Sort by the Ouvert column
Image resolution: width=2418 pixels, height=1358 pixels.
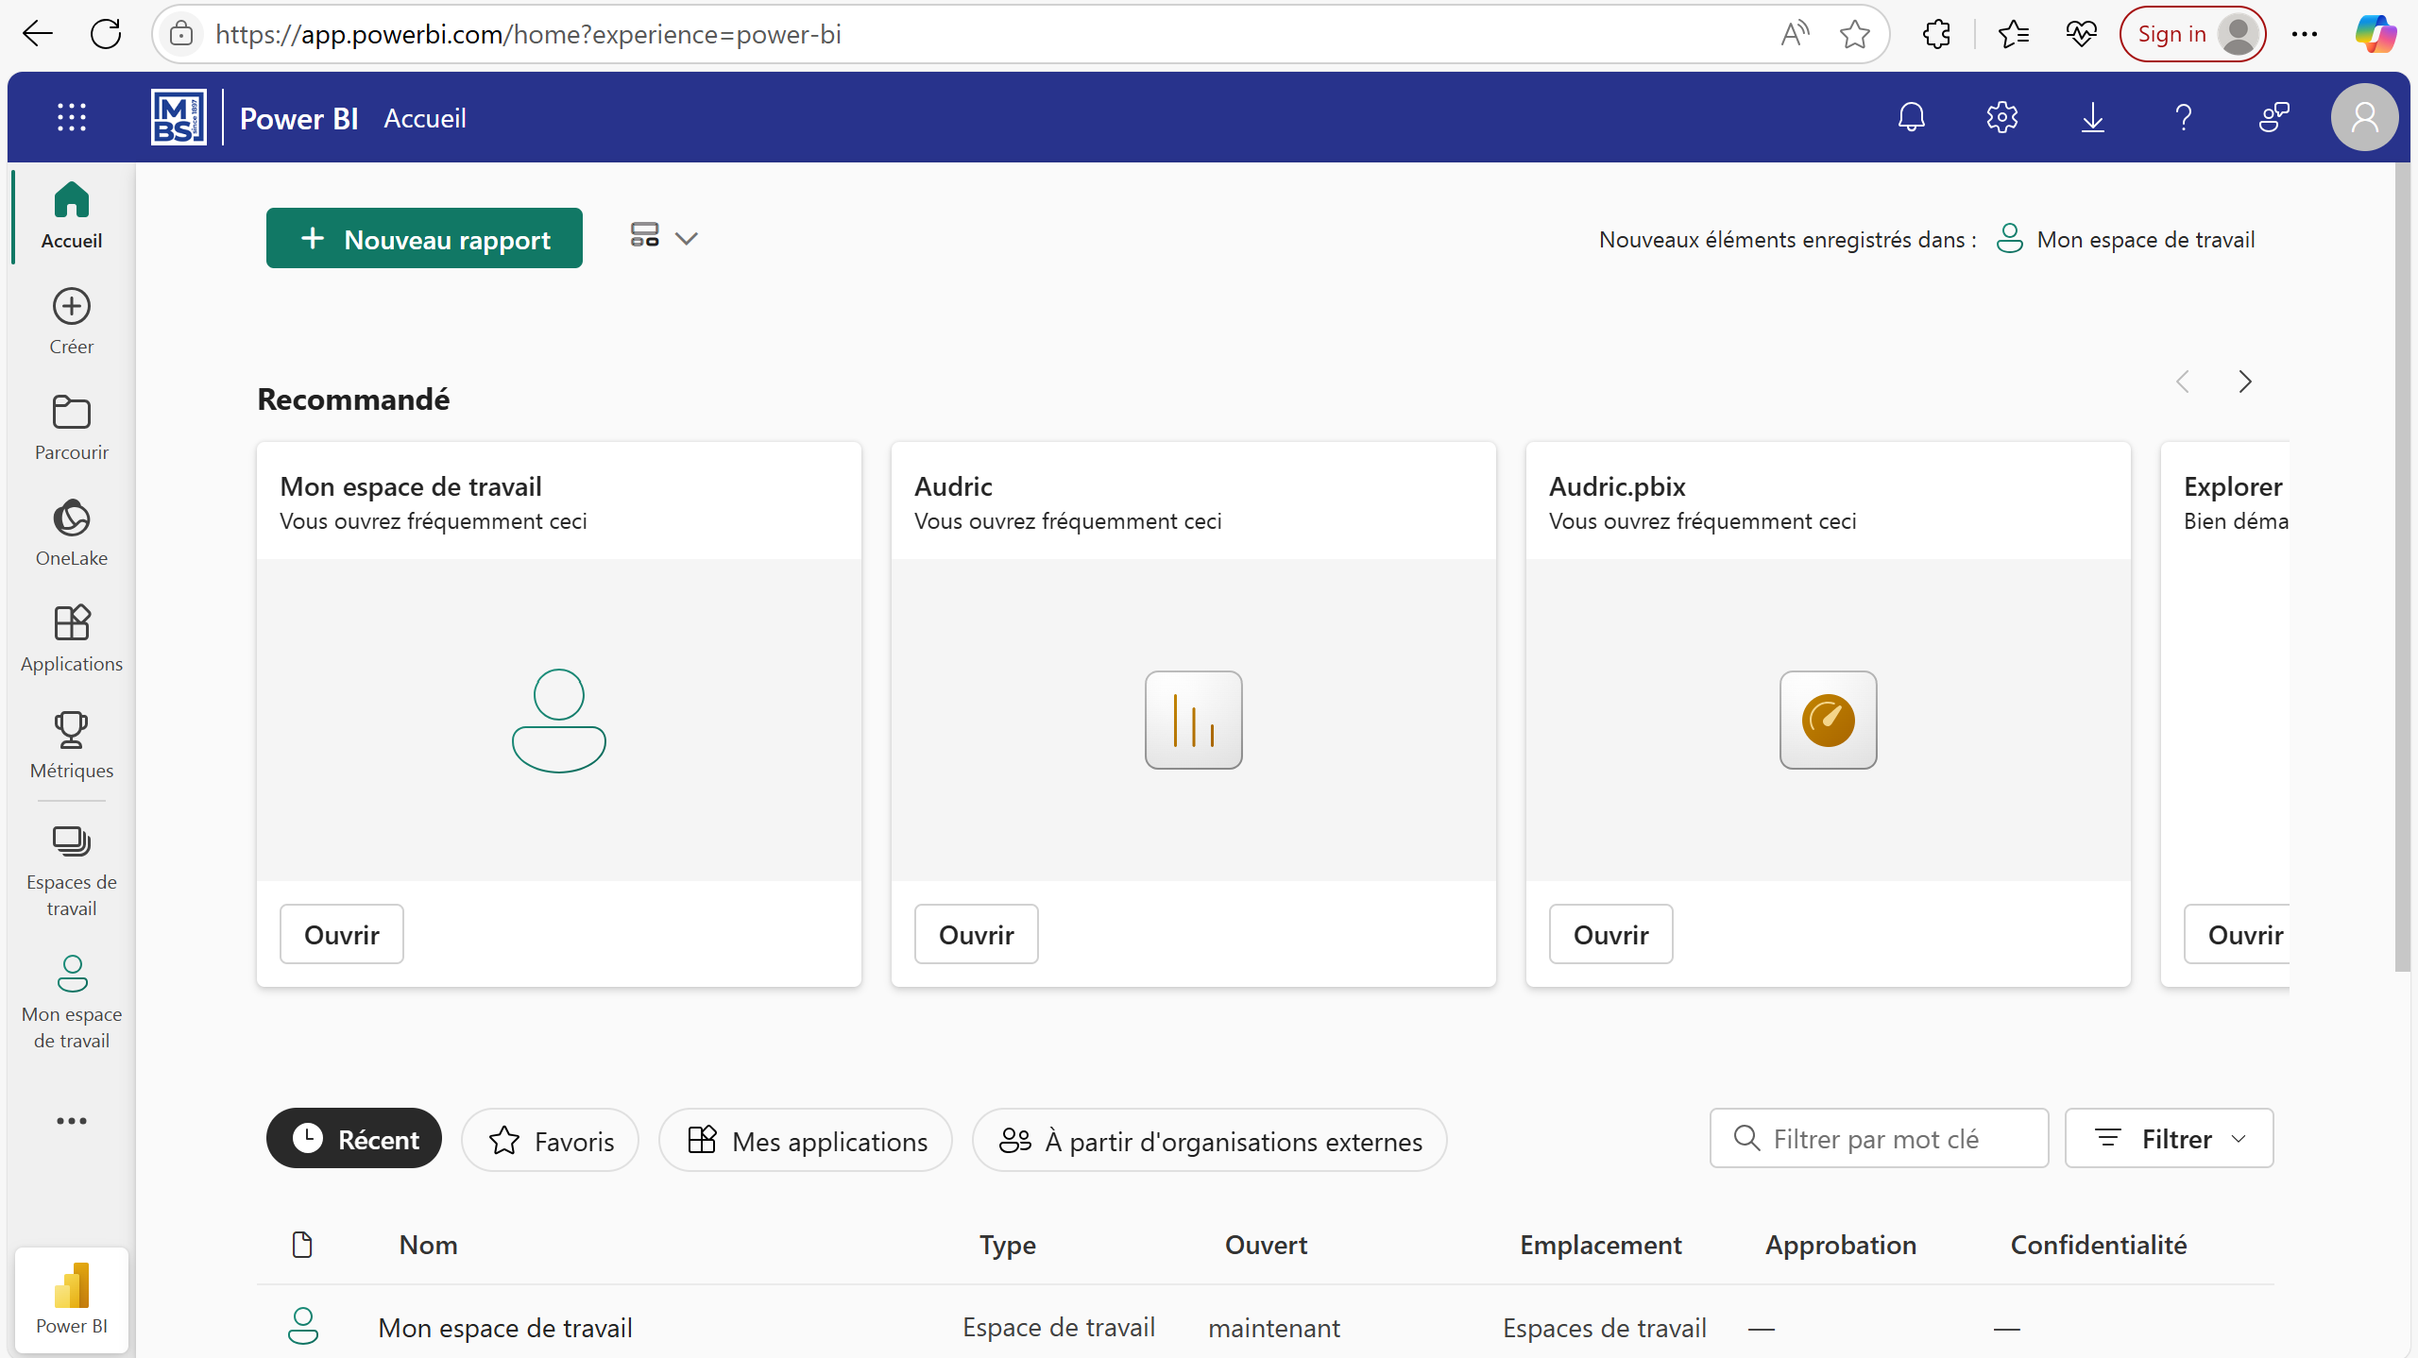click(x=1266, y=1245)
